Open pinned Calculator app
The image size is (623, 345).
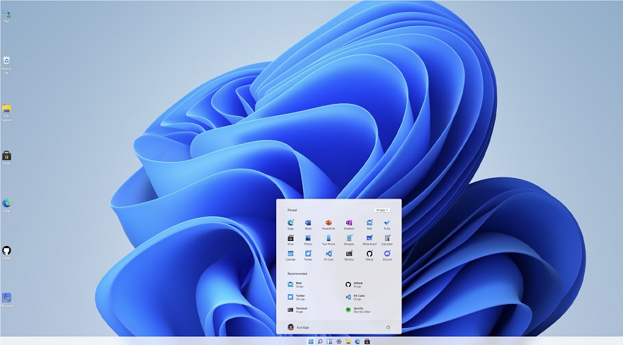click(387, 238)
